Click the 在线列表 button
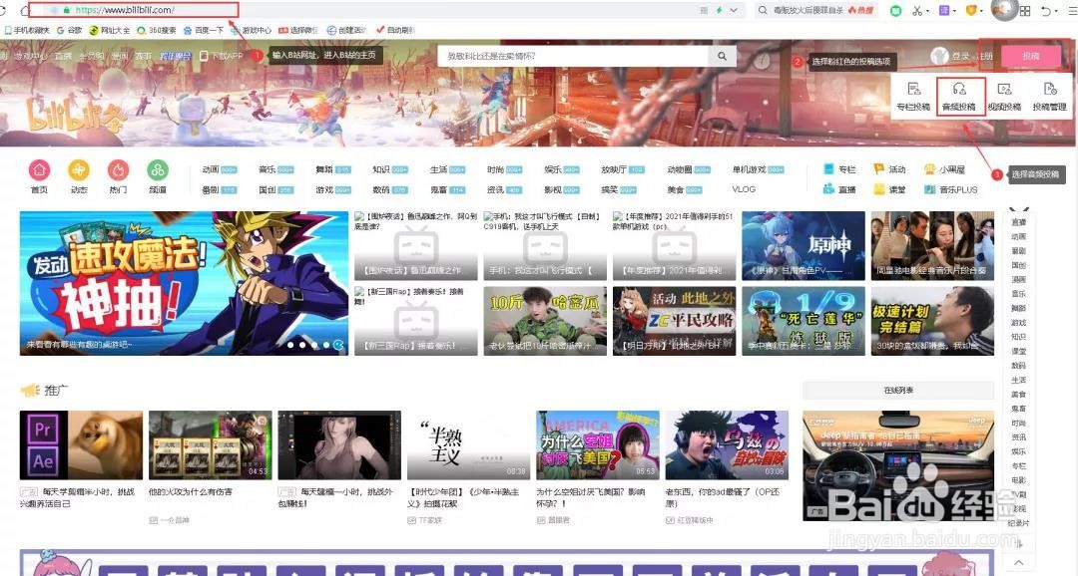 click(x=898, y=390)
